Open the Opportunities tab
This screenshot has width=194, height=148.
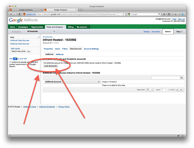[37, 27]
